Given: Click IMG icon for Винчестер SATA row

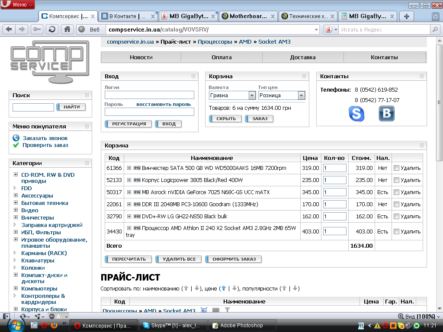Looking at the screenshot, I should click(137, 168).
